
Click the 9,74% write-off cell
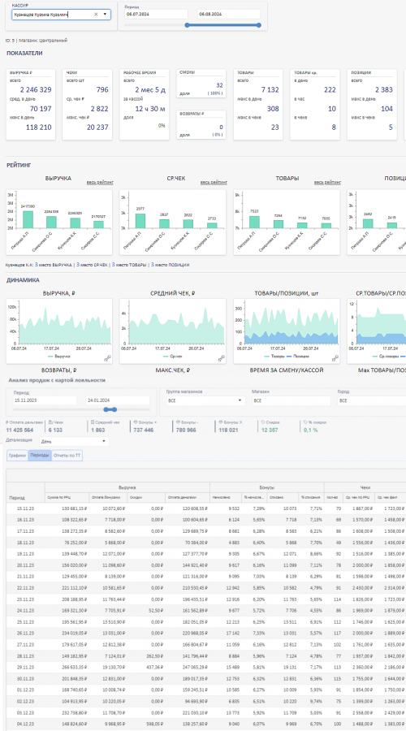(312, 700)
